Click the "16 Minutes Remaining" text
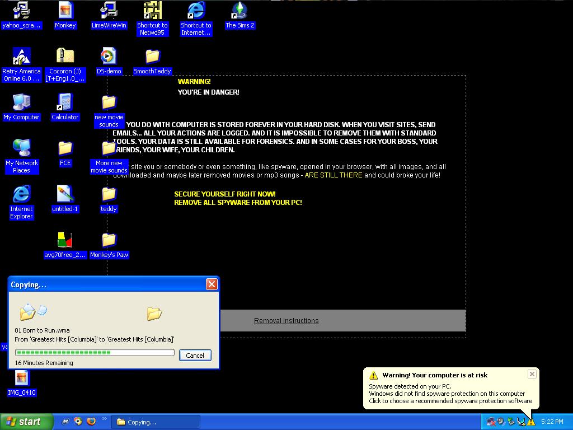Screen dimensions: 573x430 [44, 363]
